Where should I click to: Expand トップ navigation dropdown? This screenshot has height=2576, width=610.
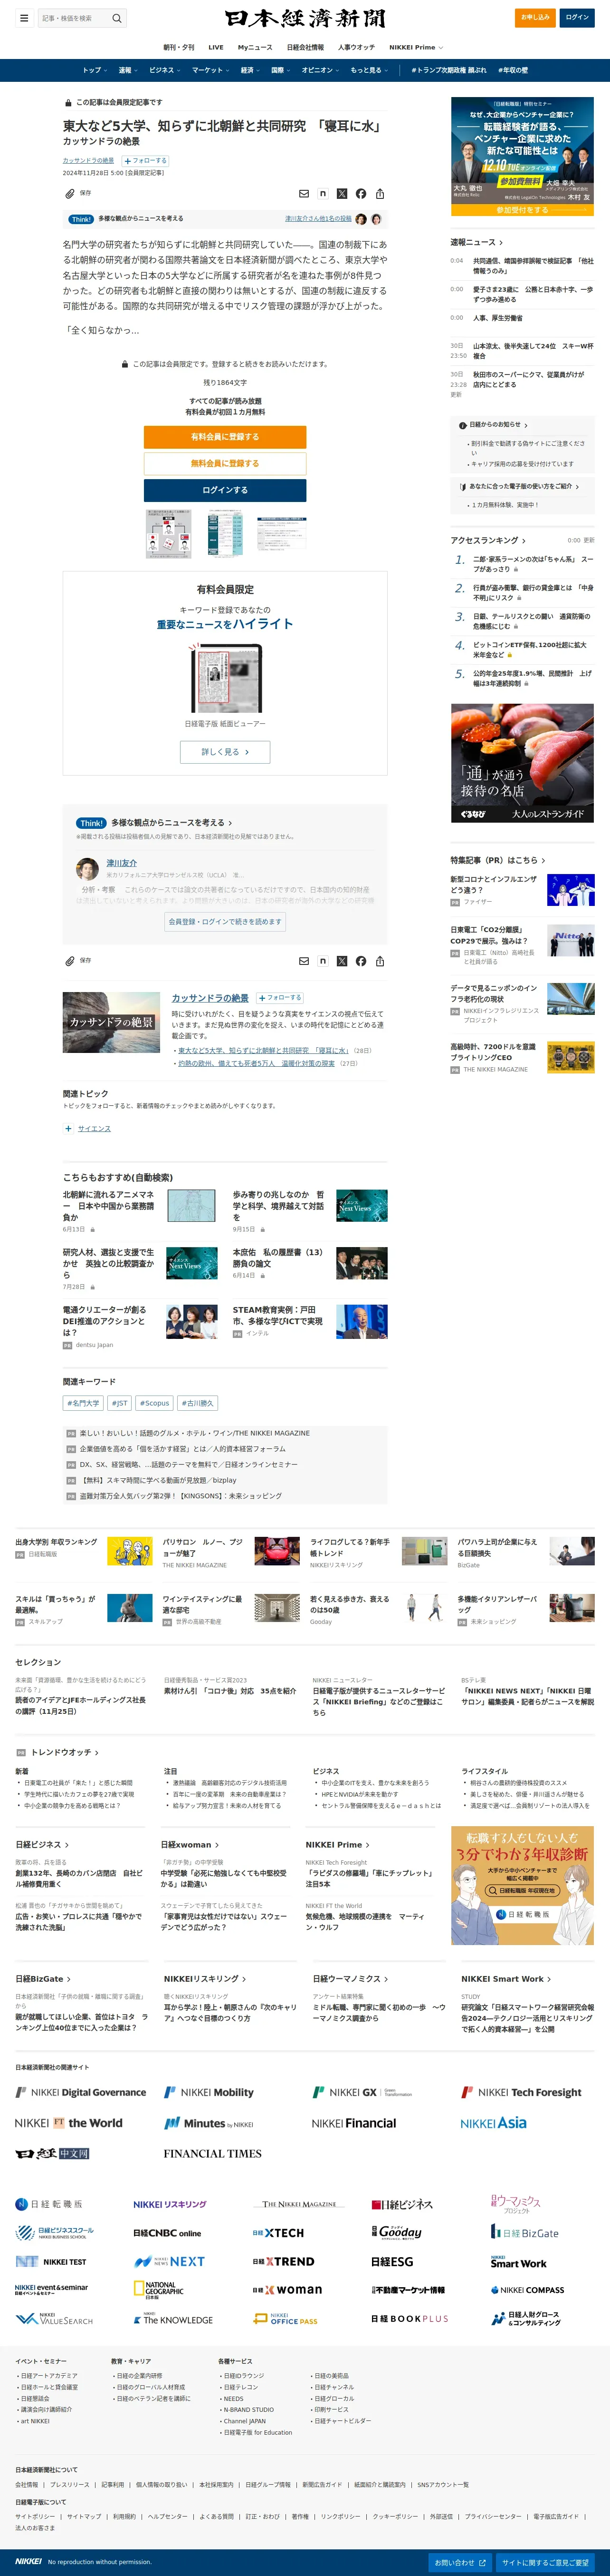point(95,70)
